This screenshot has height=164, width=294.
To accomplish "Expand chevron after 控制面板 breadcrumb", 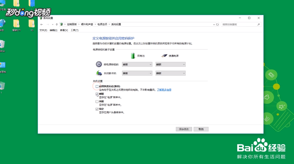I will [x=79, y=24].
